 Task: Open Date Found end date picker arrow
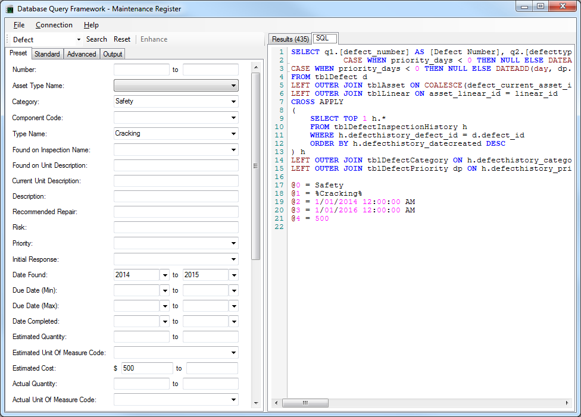[234, 275]
